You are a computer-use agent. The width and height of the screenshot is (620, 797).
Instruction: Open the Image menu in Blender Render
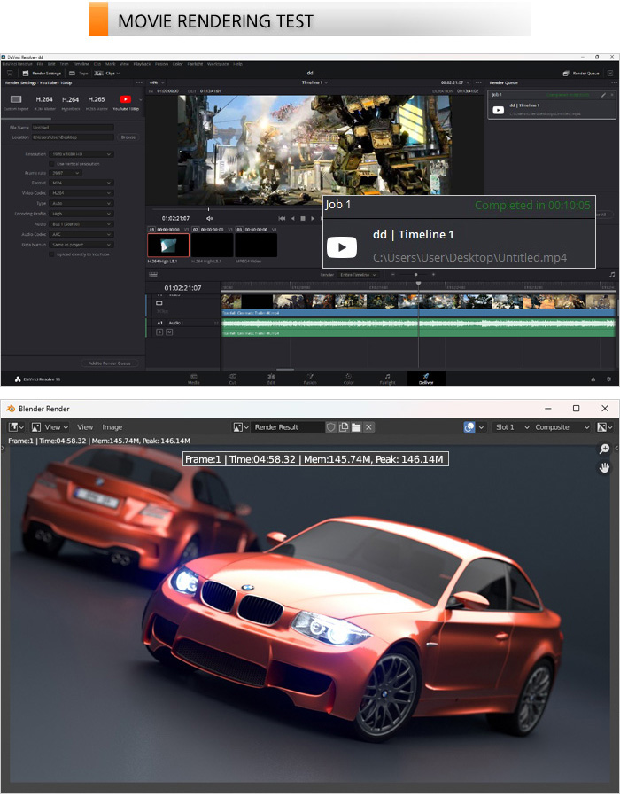[112, 427]
